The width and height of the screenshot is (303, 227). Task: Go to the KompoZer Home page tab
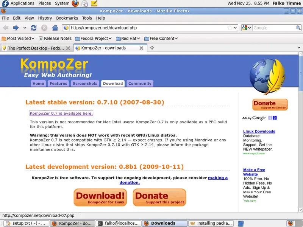coord(38,84)
